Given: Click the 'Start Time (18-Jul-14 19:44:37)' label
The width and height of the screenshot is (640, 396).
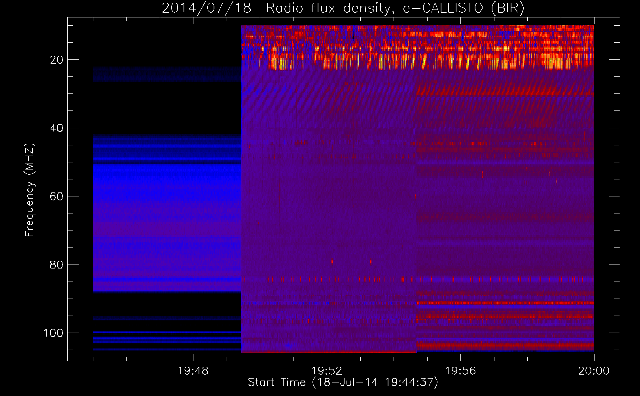Looking at the screenshot, I should (343, 383).
